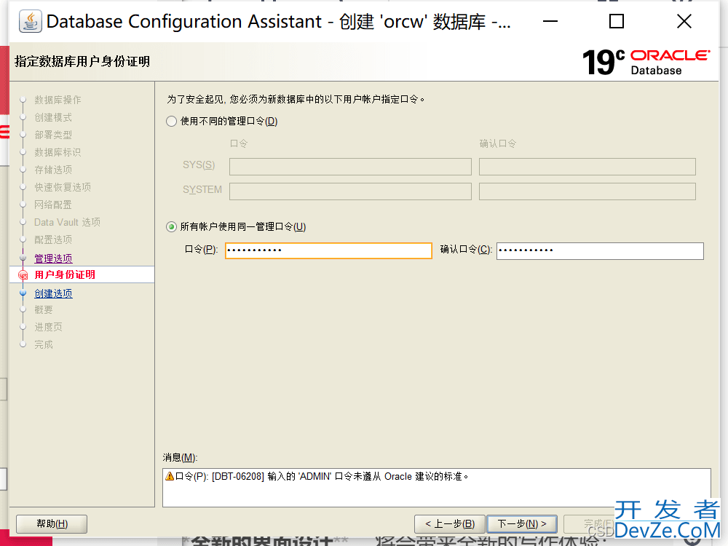The width and height of the screenshot is (728, 546).
Task: Open the 管理选项 step link
Action: tap(53, 258)
